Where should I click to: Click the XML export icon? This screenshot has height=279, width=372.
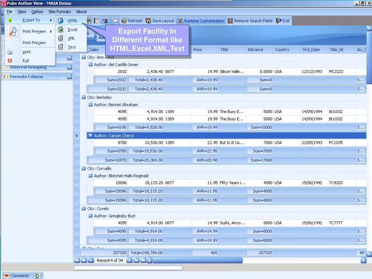tap(61, 38)
